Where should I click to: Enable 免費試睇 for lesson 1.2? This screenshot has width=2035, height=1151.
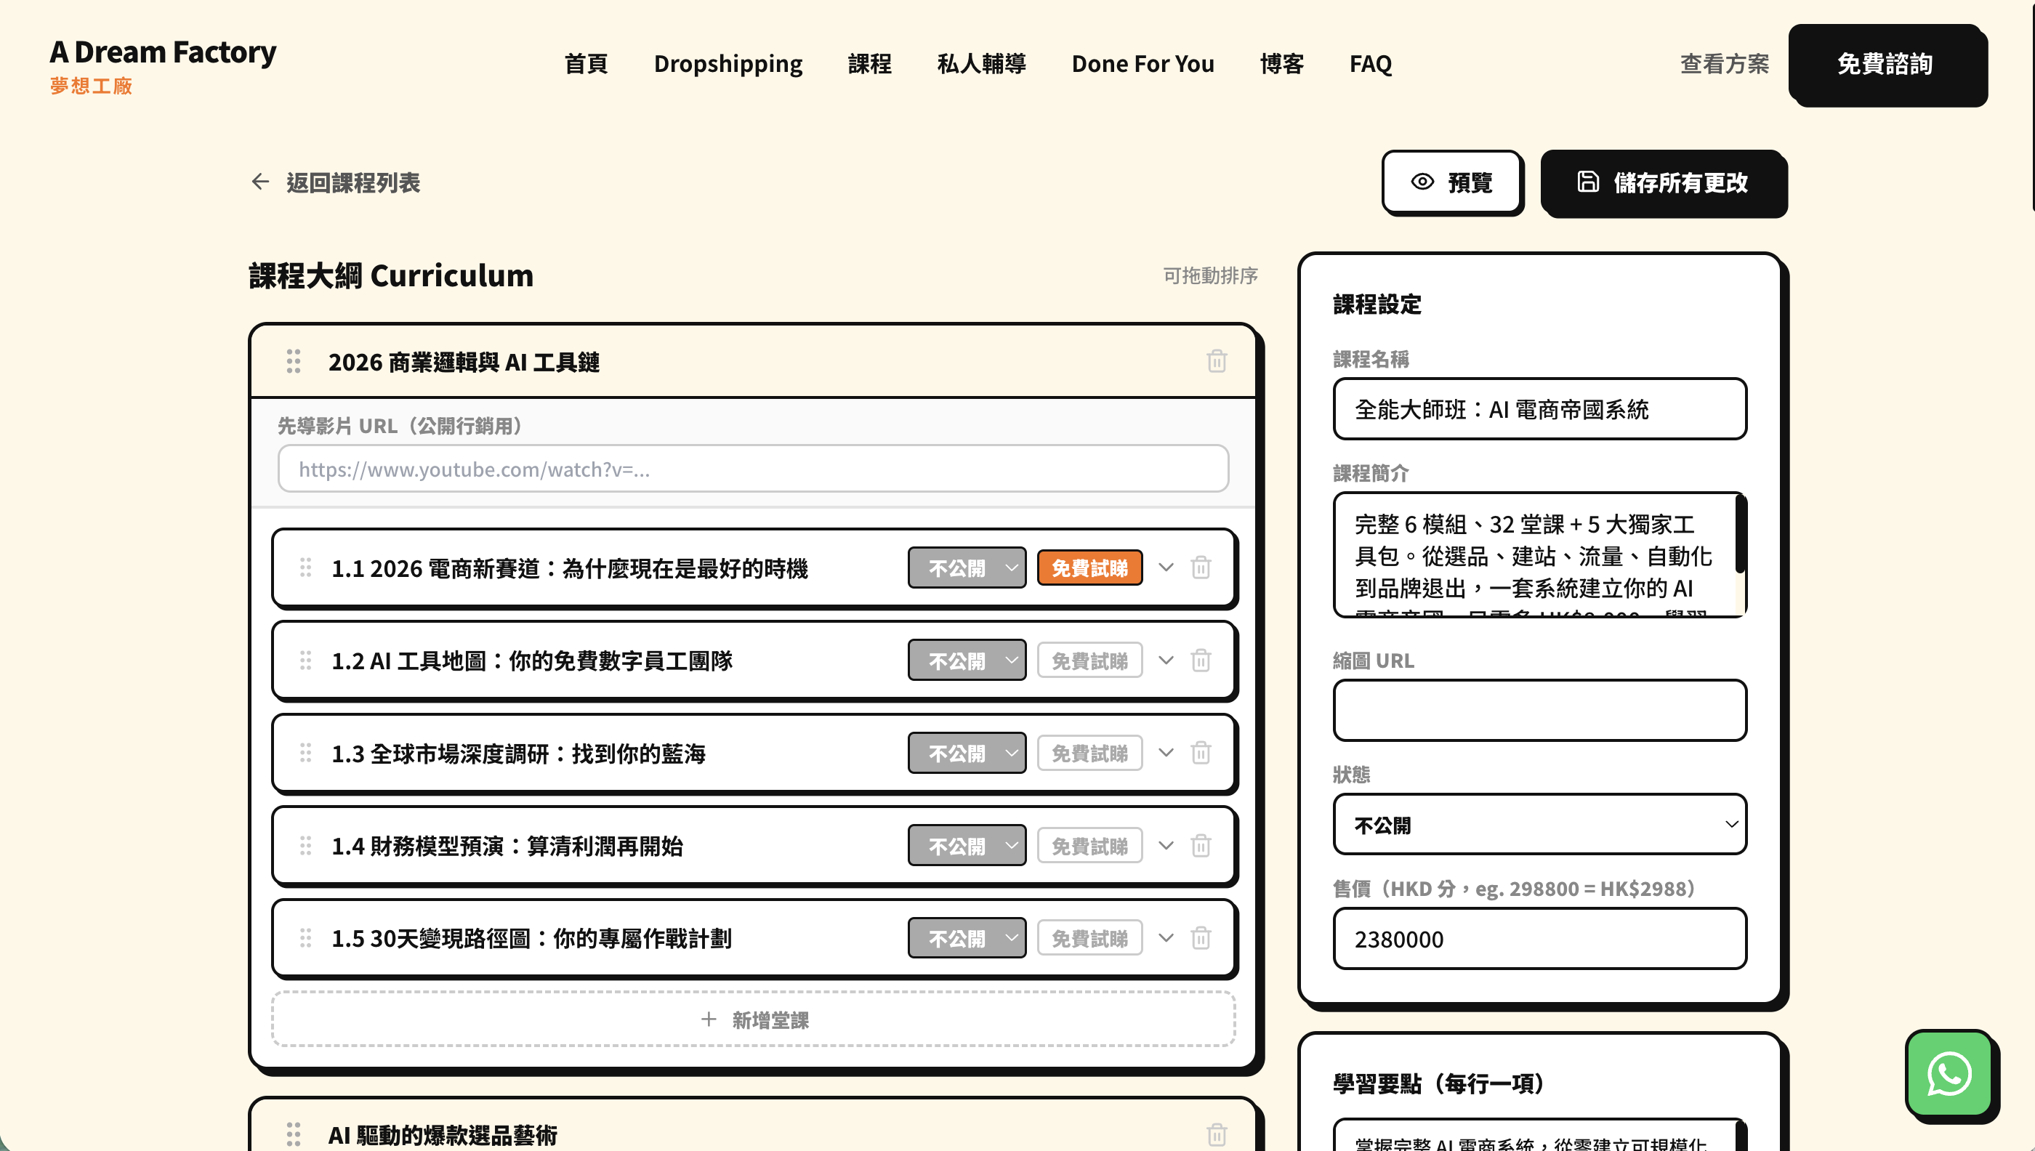[1089, 660]
